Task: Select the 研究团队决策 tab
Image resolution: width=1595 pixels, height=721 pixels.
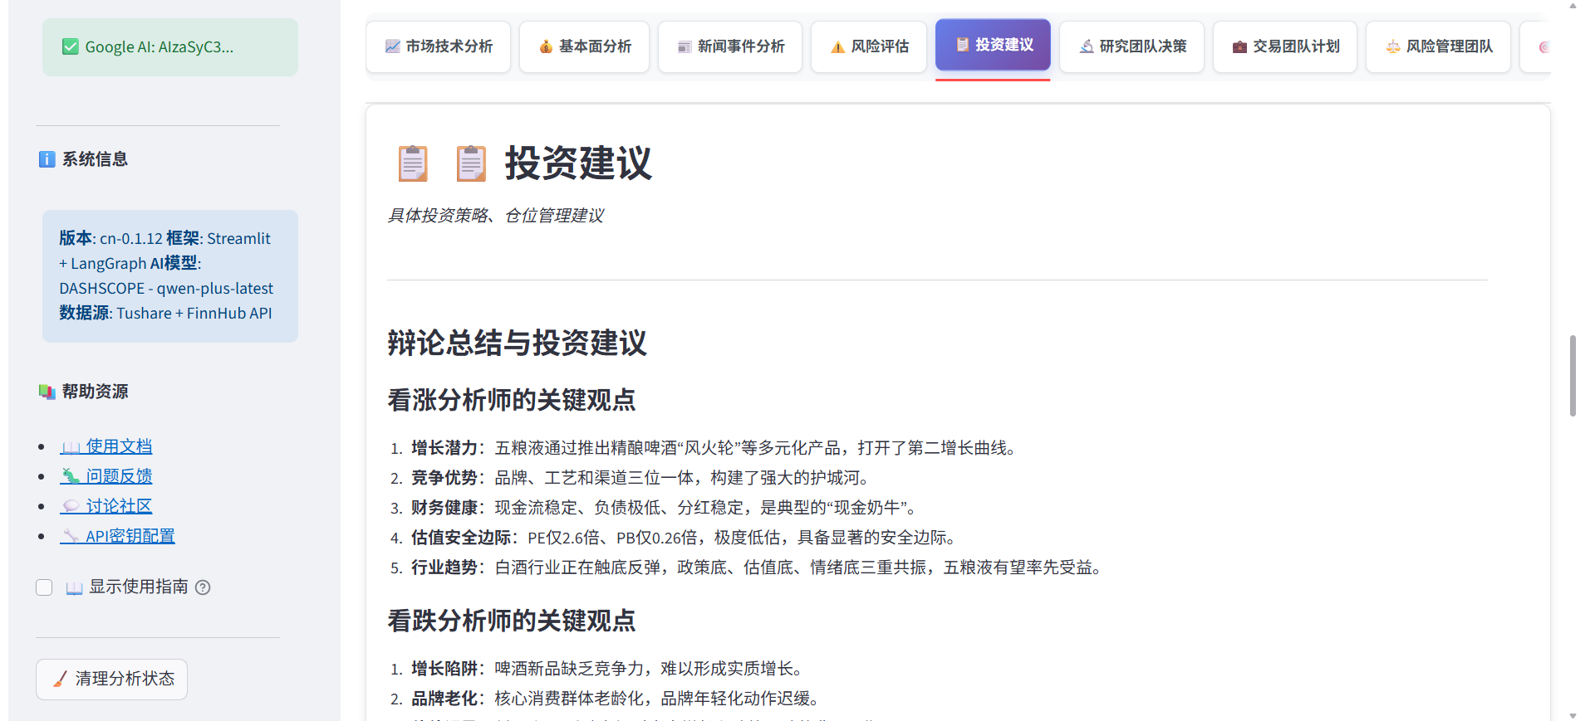Action: pyautogui.click(x=1131, y=46)
